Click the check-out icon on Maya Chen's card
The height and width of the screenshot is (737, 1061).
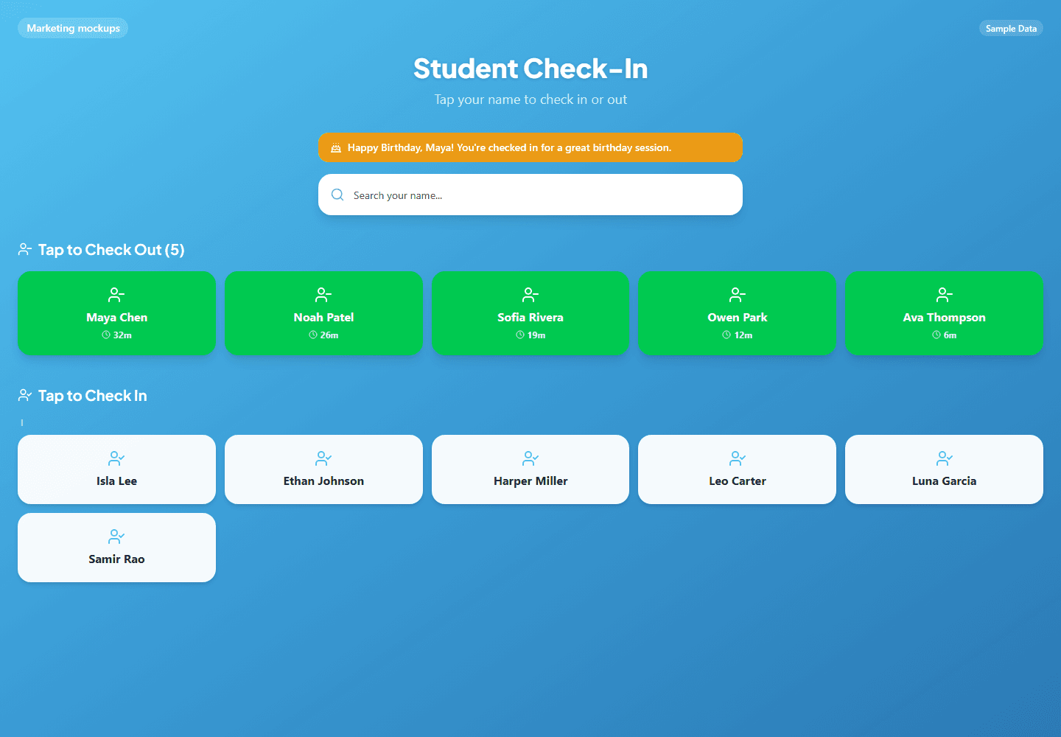pyautogui.click(x=116, y=295)
